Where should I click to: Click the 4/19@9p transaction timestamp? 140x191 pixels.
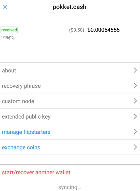tap(8, 38)
